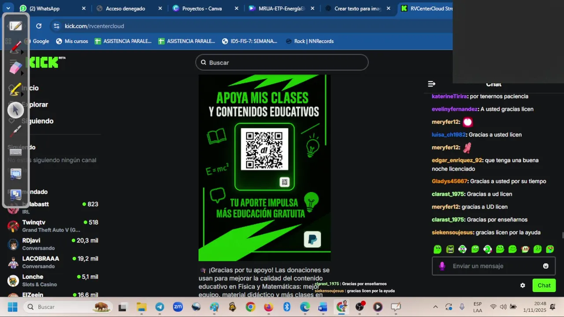Image resolution: width=564 pixels, height=317 pixels.
Task: Reload the kick.com page
Action: [x=39, y=26]
